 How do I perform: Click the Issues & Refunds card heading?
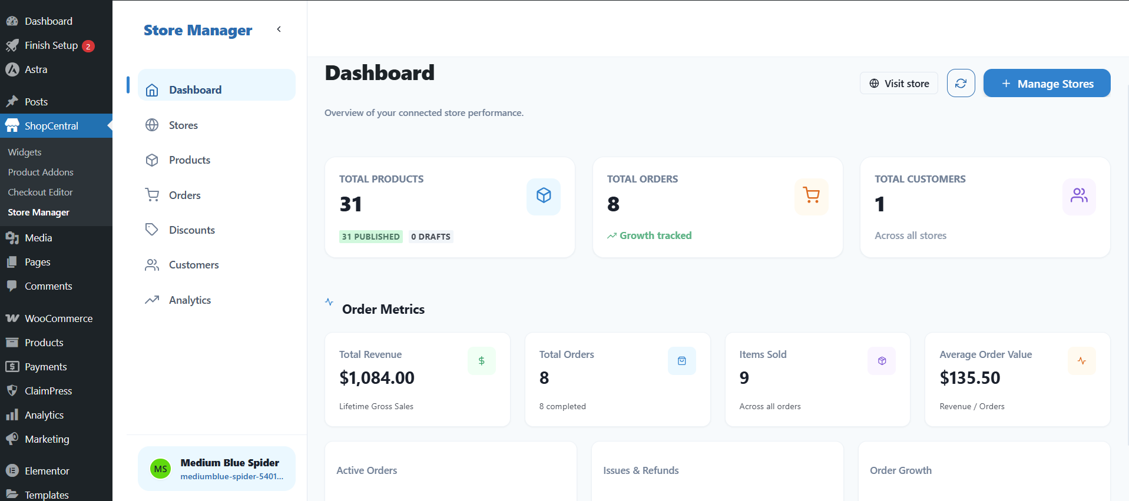pyautogui.click(x=641, y=470)
